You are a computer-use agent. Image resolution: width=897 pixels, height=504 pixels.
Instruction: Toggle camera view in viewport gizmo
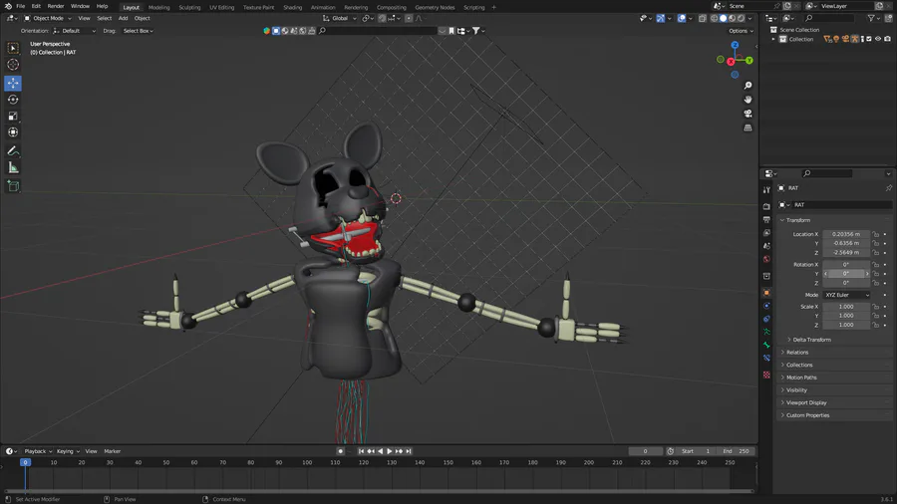pyautogui.click(x=747, y=114)
